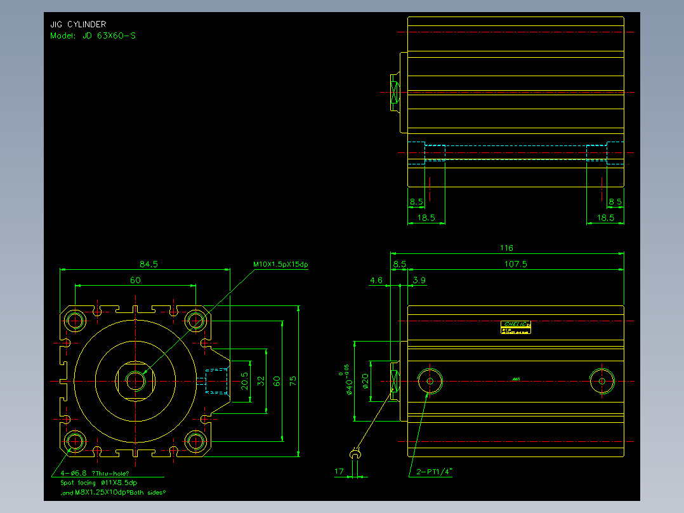Select the 17 wrench flat dimension
The height and width of the screenshot is (513, 684).
[339, 472]
